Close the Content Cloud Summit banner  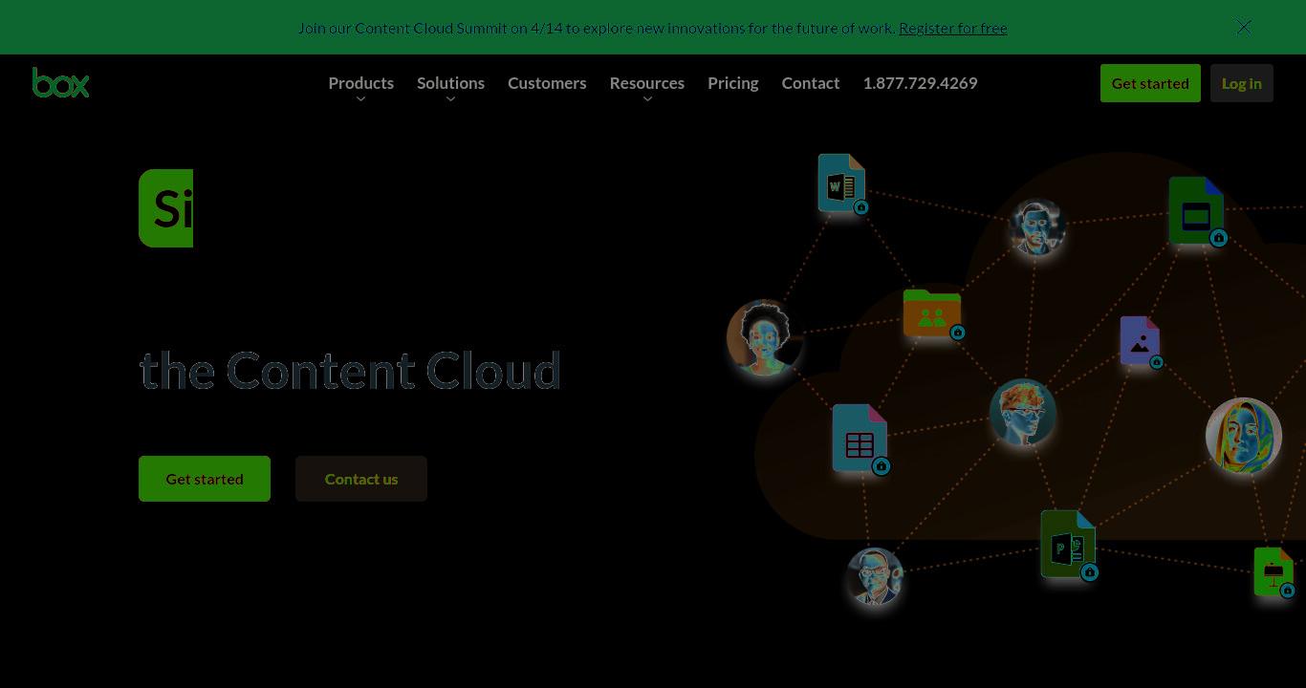(1243, 27)
